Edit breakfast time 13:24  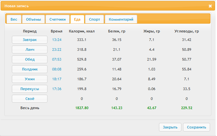coord(57,40)
